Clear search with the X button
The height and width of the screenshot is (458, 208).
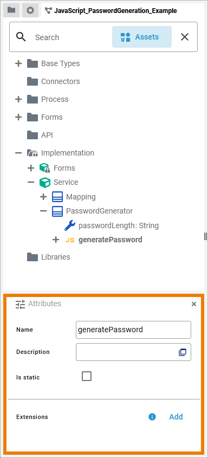(185, 37)
